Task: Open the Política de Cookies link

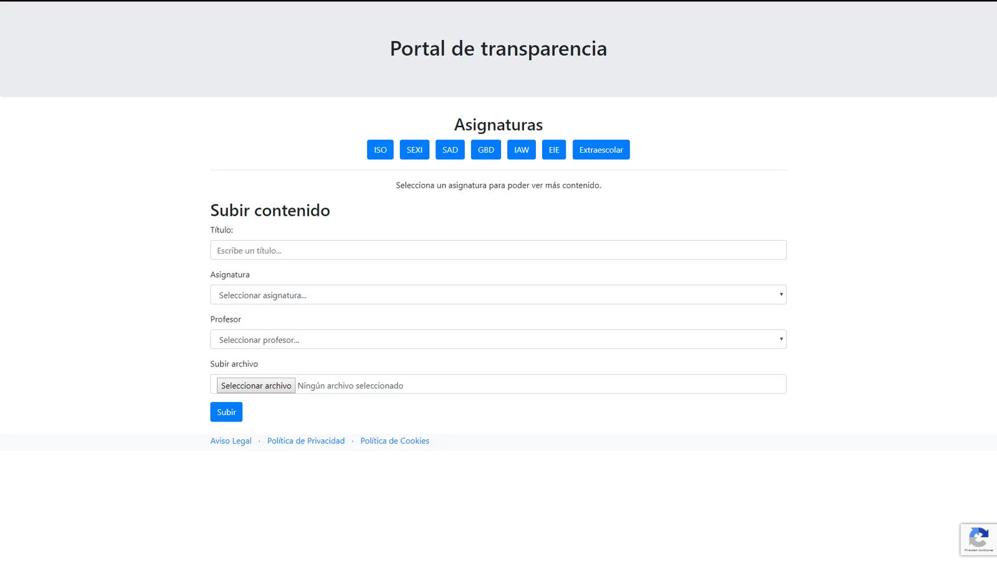Action: (x=394, y=441)
